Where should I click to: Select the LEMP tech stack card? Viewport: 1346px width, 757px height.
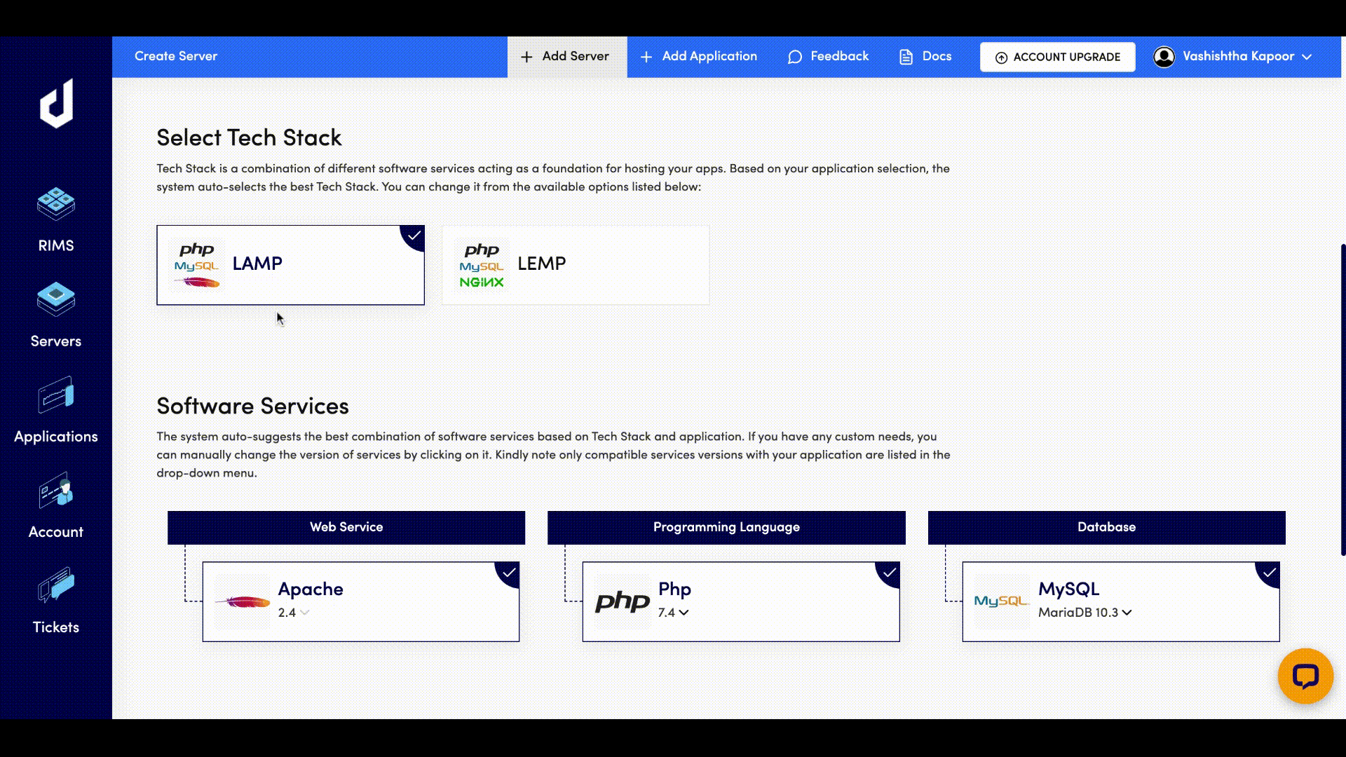pos(576,265)
